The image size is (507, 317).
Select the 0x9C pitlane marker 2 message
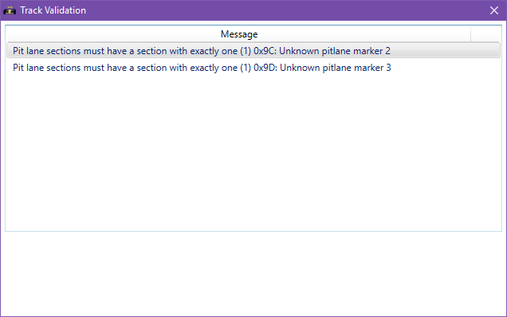pos(253,51)
